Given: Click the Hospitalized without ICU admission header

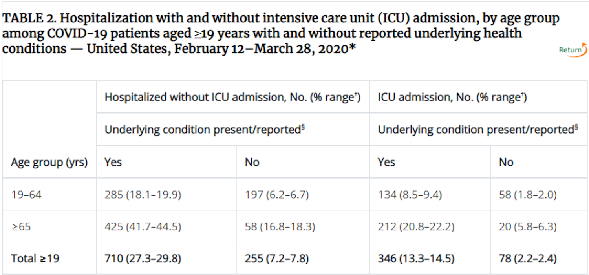Looking at the screenshot, I should click(x=232, y=97).
